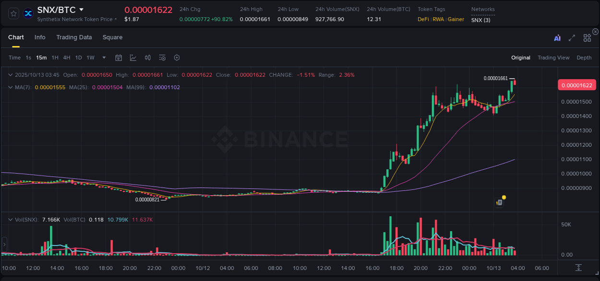Open the Gainer token tag

point(456,20)
